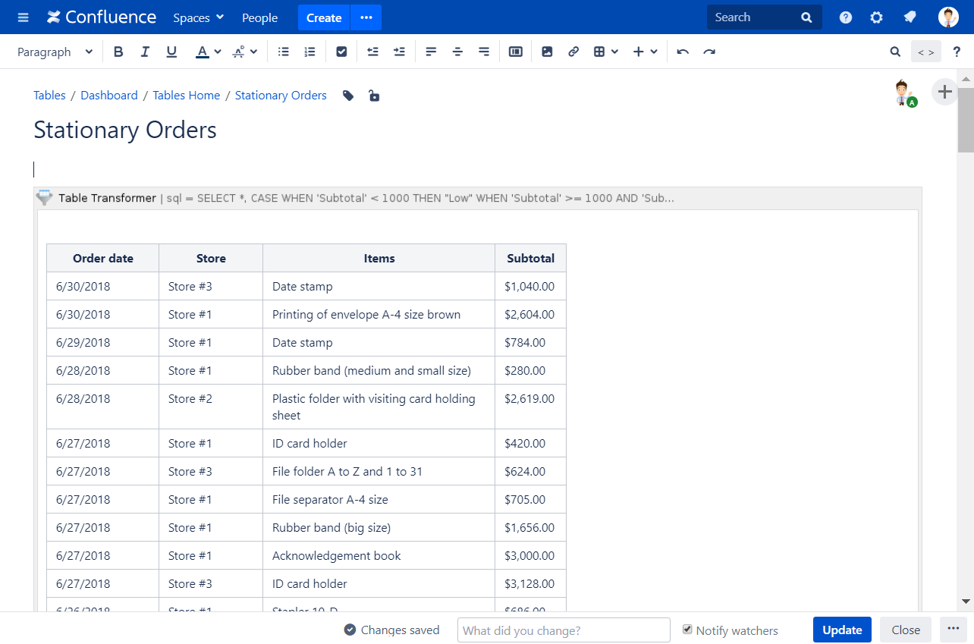Open the find in editor icon
974x644 pixels.
pos(895,51)
